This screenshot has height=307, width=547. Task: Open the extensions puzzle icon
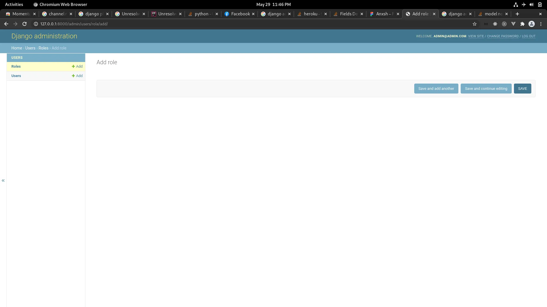pos(522,24)
